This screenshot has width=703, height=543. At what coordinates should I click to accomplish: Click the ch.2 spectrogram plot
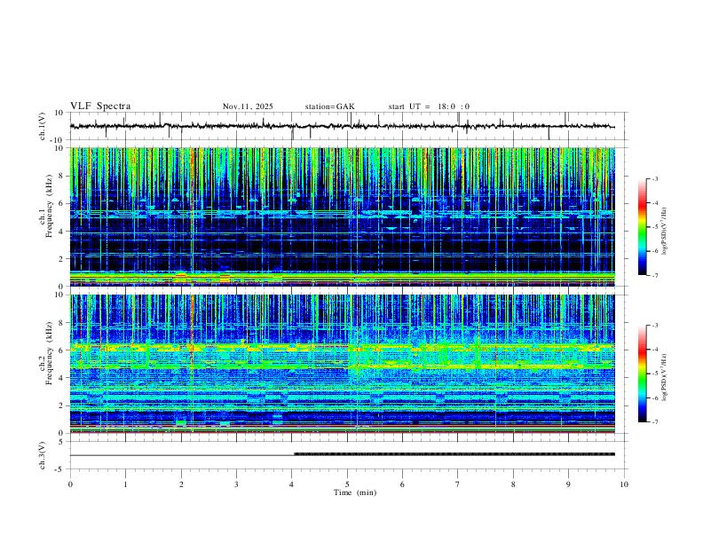point(342,364)
